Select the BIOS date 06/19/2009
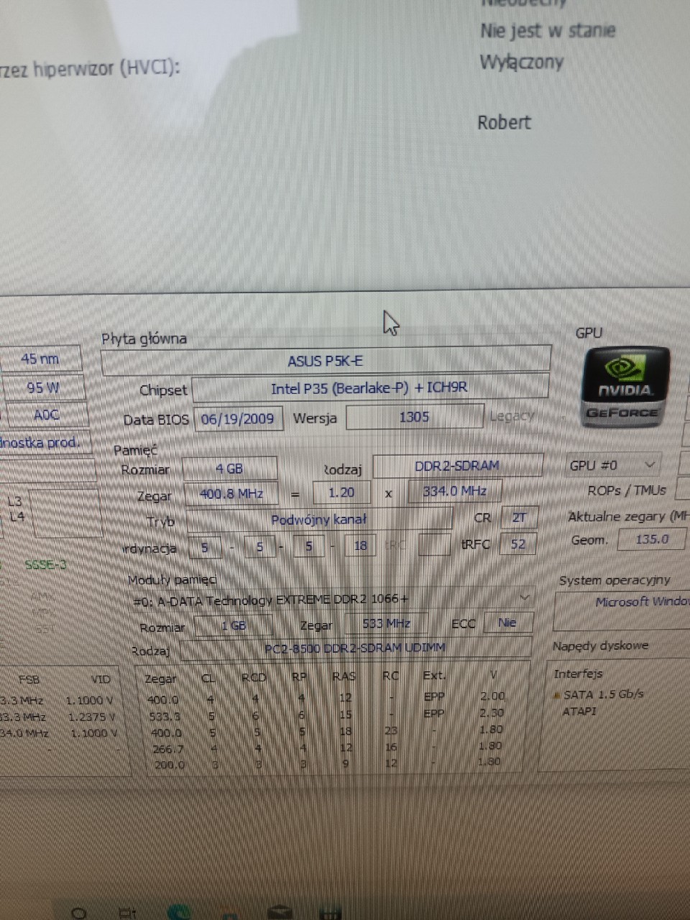This screenshot has height=920, width=690. tap(238, 419)
